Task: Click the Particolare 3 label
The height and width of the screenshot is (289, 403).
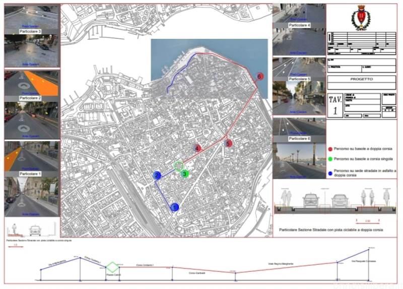Action: click(x=30, y=31)
